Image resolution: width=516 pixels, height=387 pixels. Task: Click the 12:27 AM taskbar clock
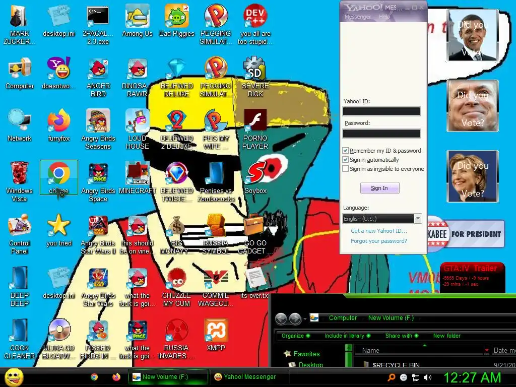point(473,377)
